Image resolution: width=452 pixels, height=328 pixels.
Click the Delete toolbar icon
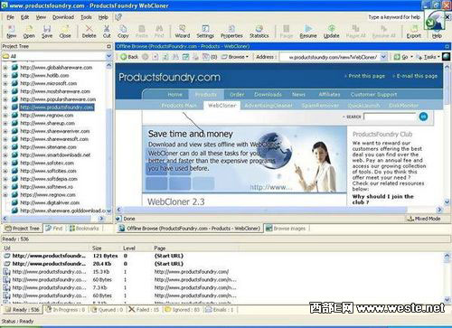click(89, 32)
